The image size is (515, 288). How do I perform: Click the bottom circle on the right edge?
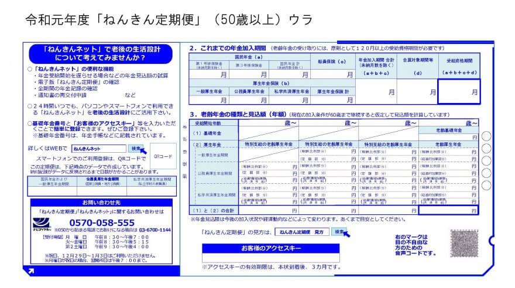point(486,186)
